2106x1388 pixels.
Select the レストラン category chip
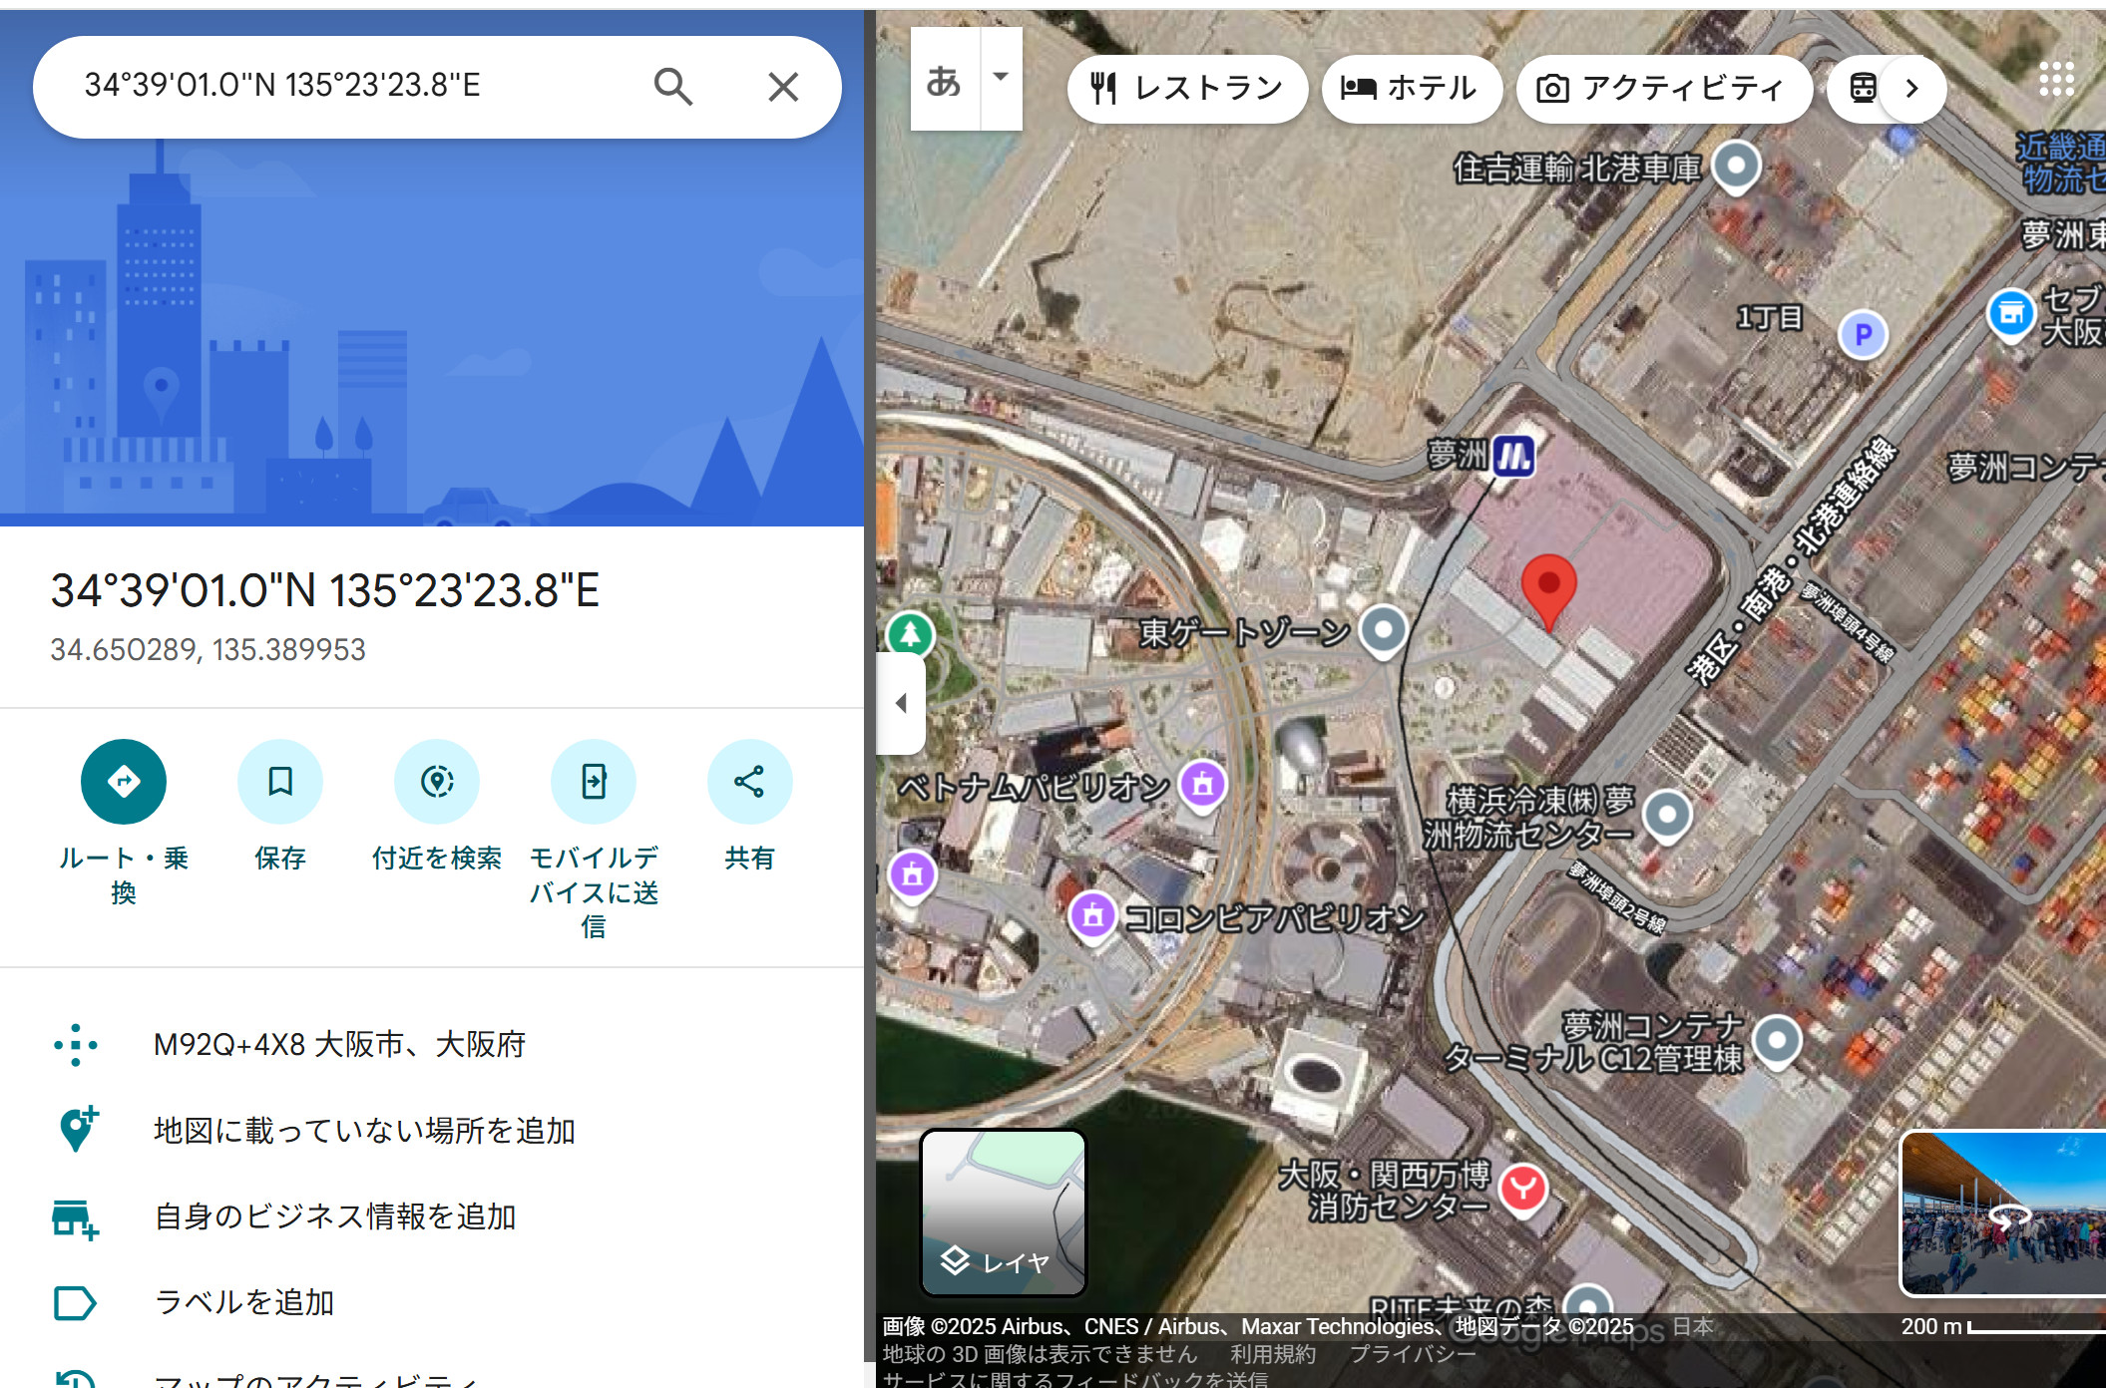(1187, 89)
